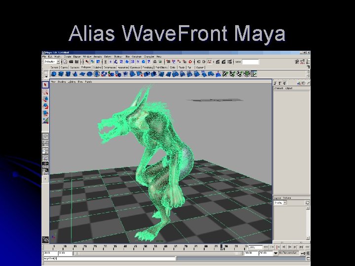Click the last highlighted shelf icon

click(x=254, y=74)
